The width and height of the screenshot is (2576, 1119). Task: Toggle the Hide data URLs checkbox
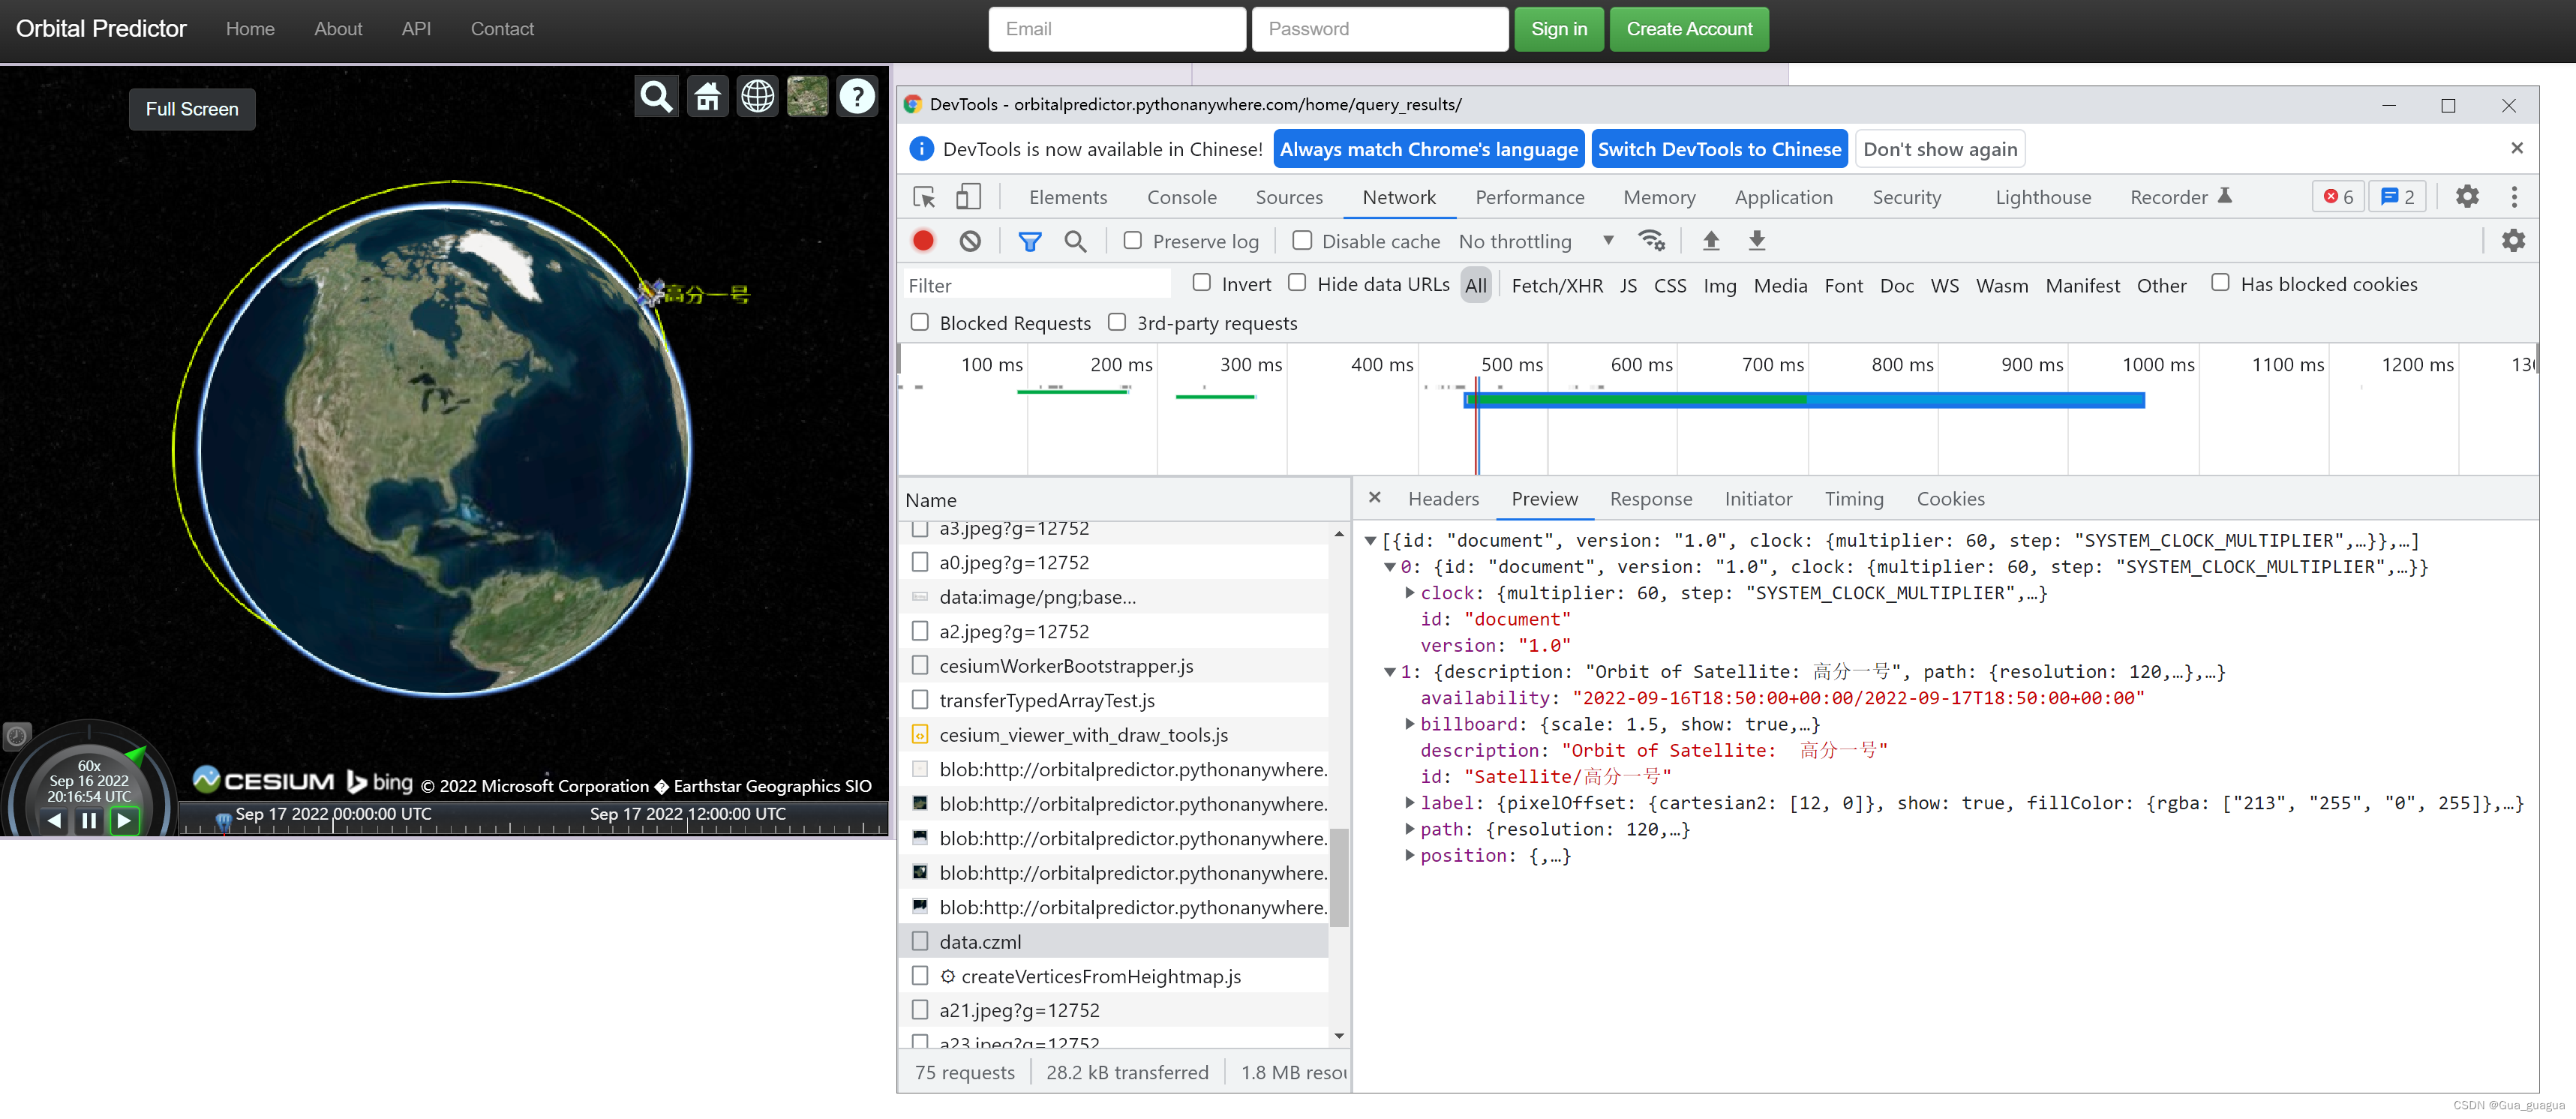(x=1297, y=283)
